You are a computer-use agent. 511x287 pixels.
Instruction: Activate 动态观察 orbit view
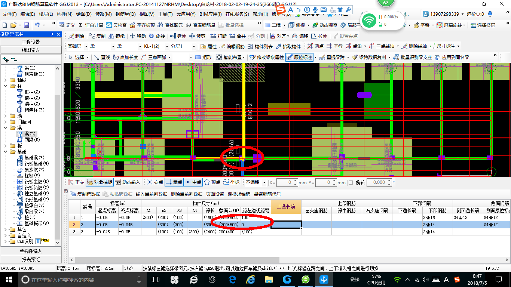tap(325, 25)
